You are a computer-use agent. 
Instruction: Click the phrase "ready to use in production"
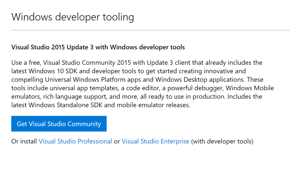click(x=186, y=97)
